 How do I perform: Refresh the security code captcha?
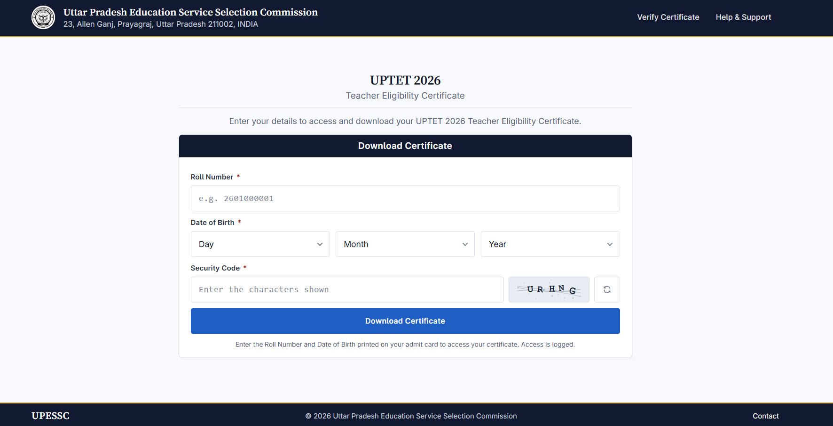click(607, 289)
